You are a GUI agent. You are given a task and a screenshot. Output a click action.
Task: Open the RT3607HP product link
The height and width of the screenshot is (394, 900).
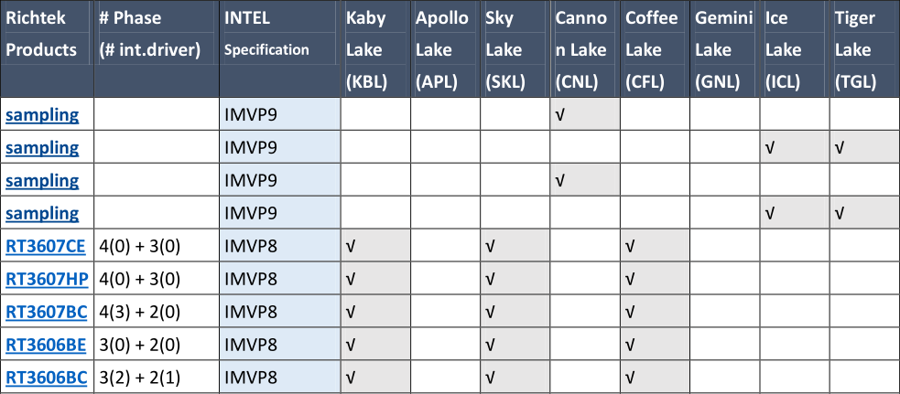click(x=47, y=280)
